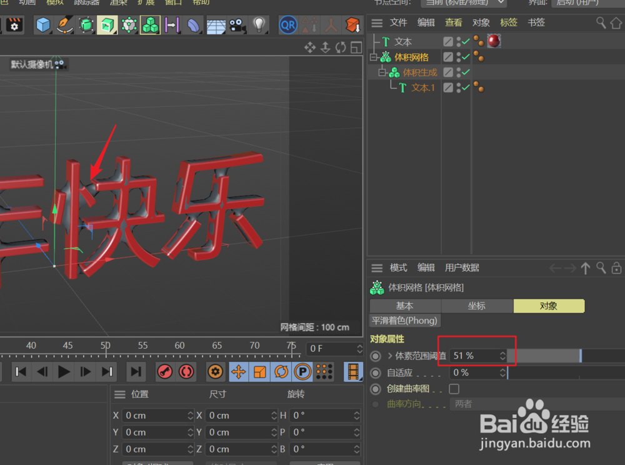The height and width of the screenshot is (465, 625).
Task: Select the Light icon in the toolbar
Action: click(259, 25)
